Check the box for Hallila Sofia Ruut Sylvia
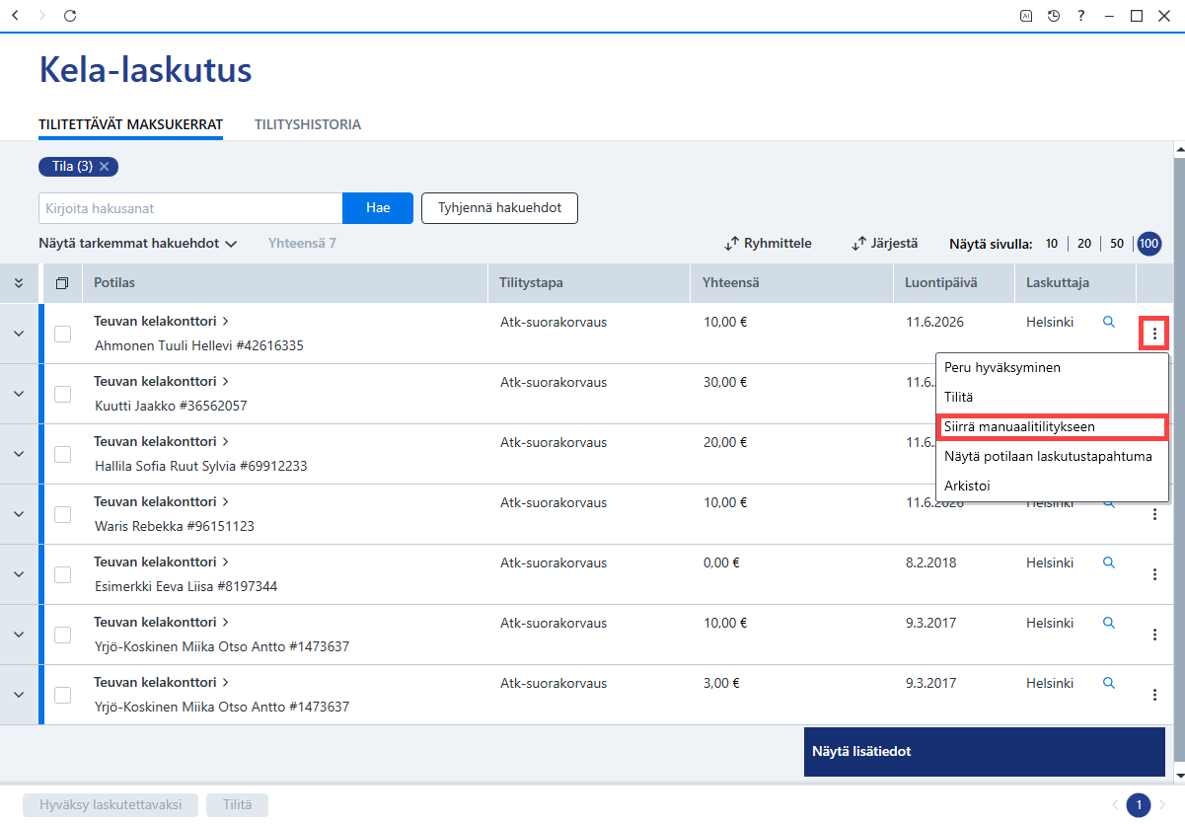The image size is (1185, 824). 62,454
